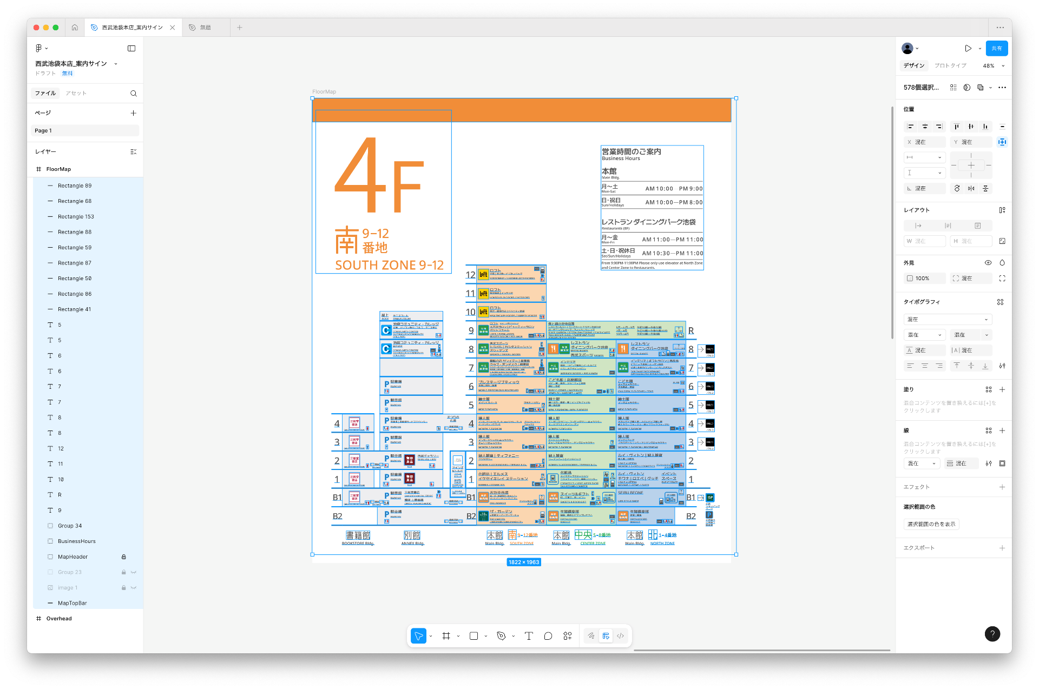Open layer search magnifier icon
1039x689 pixels.
tap(133, 93)
